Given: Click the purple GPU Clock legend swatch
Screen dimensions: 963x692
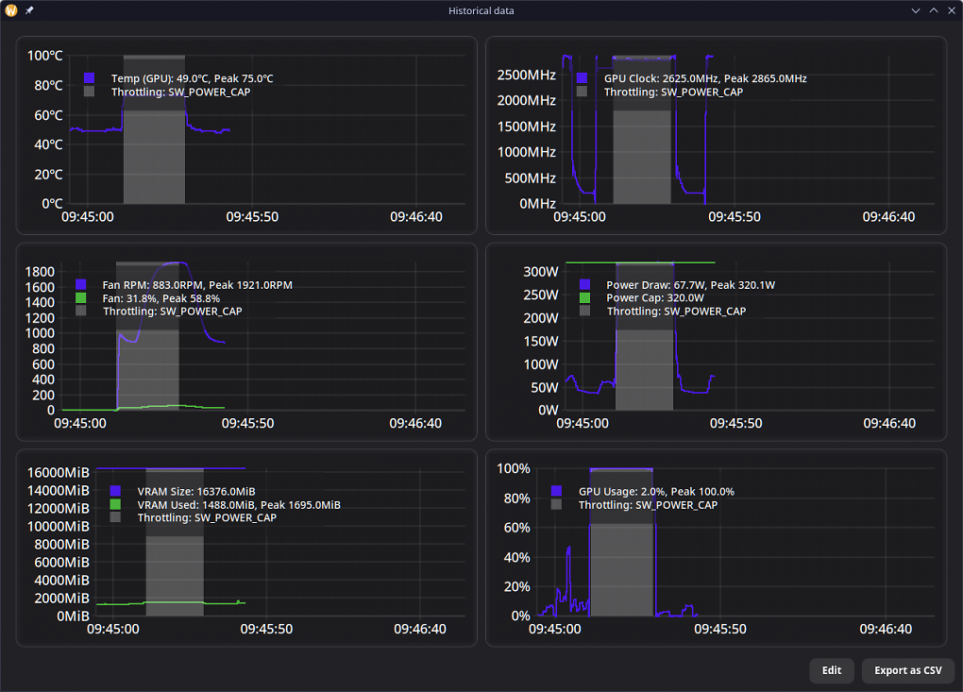Looking at the screenshot, I should pos(583,78).
